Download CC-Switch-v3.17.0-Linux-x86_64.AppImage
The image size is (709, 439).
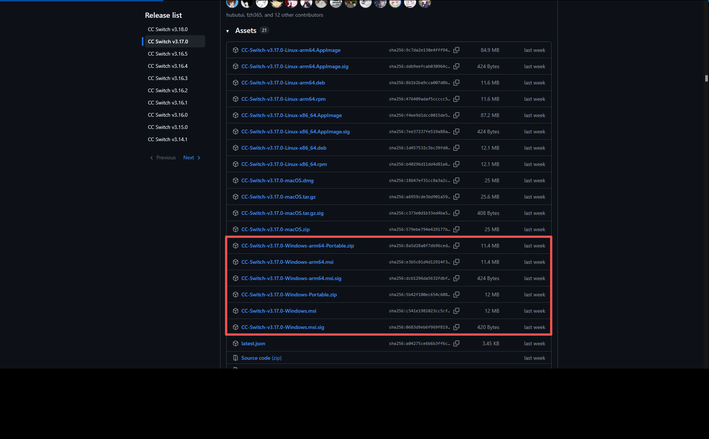tap(292, 115)
